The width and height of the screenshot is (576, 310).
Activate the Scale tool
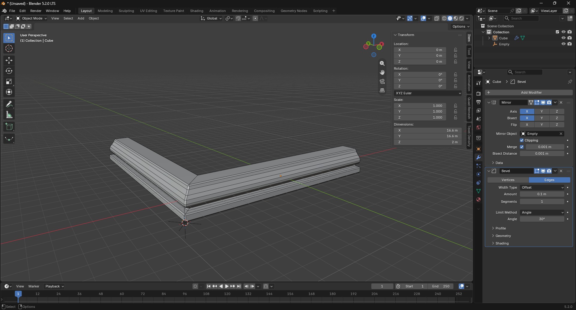(x=9, y=81)
